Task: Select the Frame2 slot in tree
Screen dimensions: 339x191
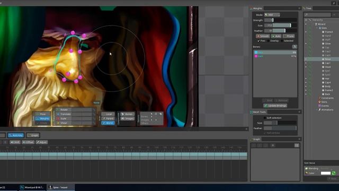Action: (328, 90)
